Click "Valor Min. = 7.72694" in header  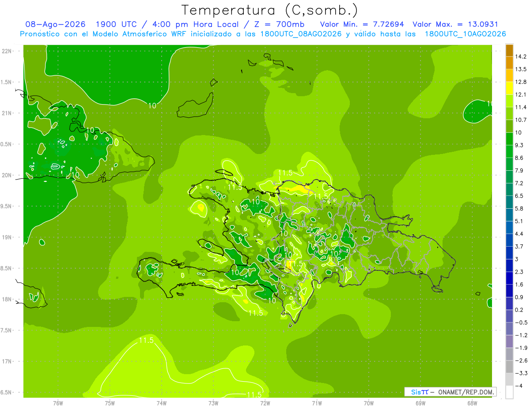(362, 24)
